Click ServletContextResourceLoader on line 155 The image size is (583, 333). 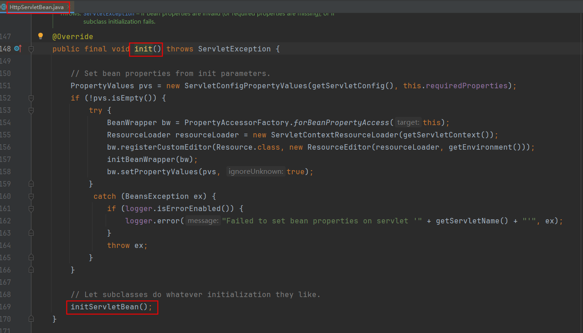(x=335, y=135)
